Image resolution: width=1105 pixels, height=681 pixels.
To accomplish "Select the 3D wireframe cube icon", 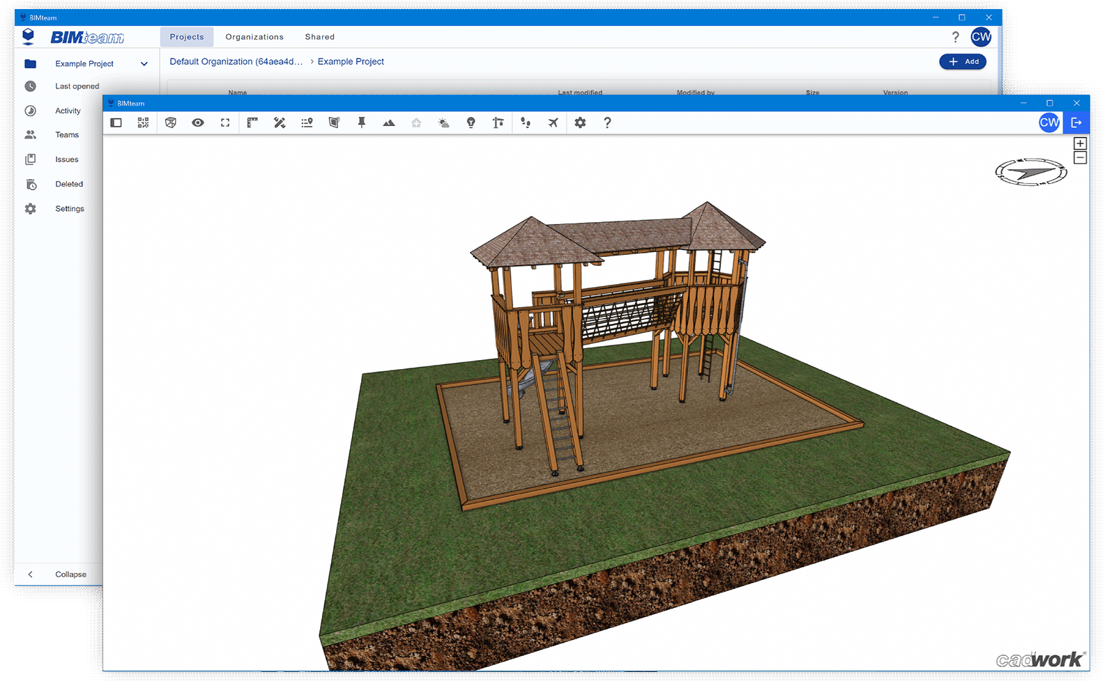I will tap(171, 123).
